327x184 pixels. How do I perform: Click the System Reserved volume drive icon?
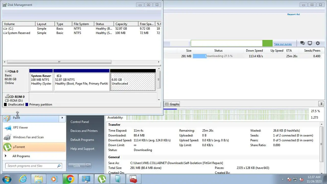5,33
